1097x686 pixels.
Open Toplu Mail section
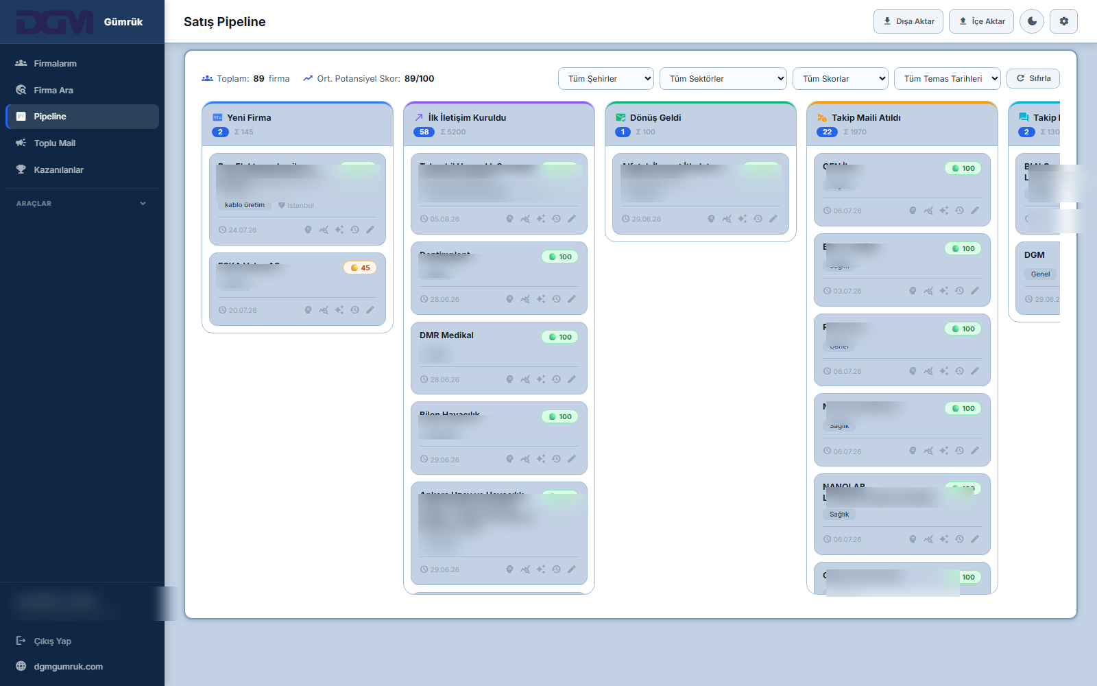(82, 143)
